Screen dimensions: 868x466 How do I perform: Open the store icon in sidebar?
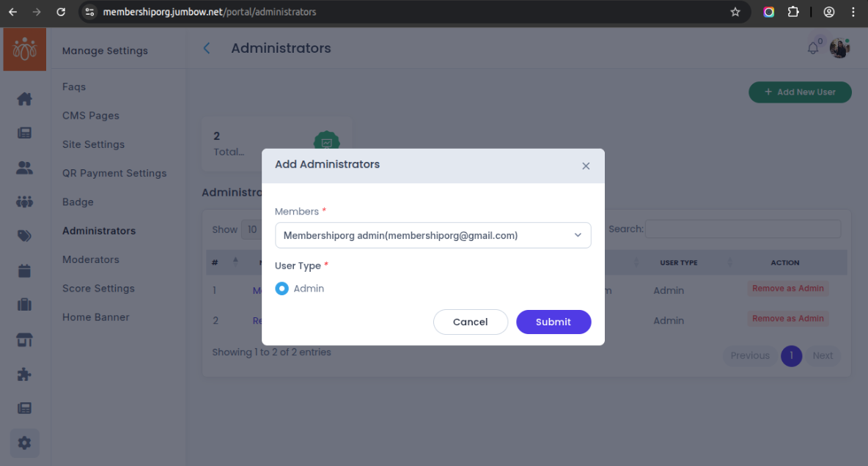(24, 339)
